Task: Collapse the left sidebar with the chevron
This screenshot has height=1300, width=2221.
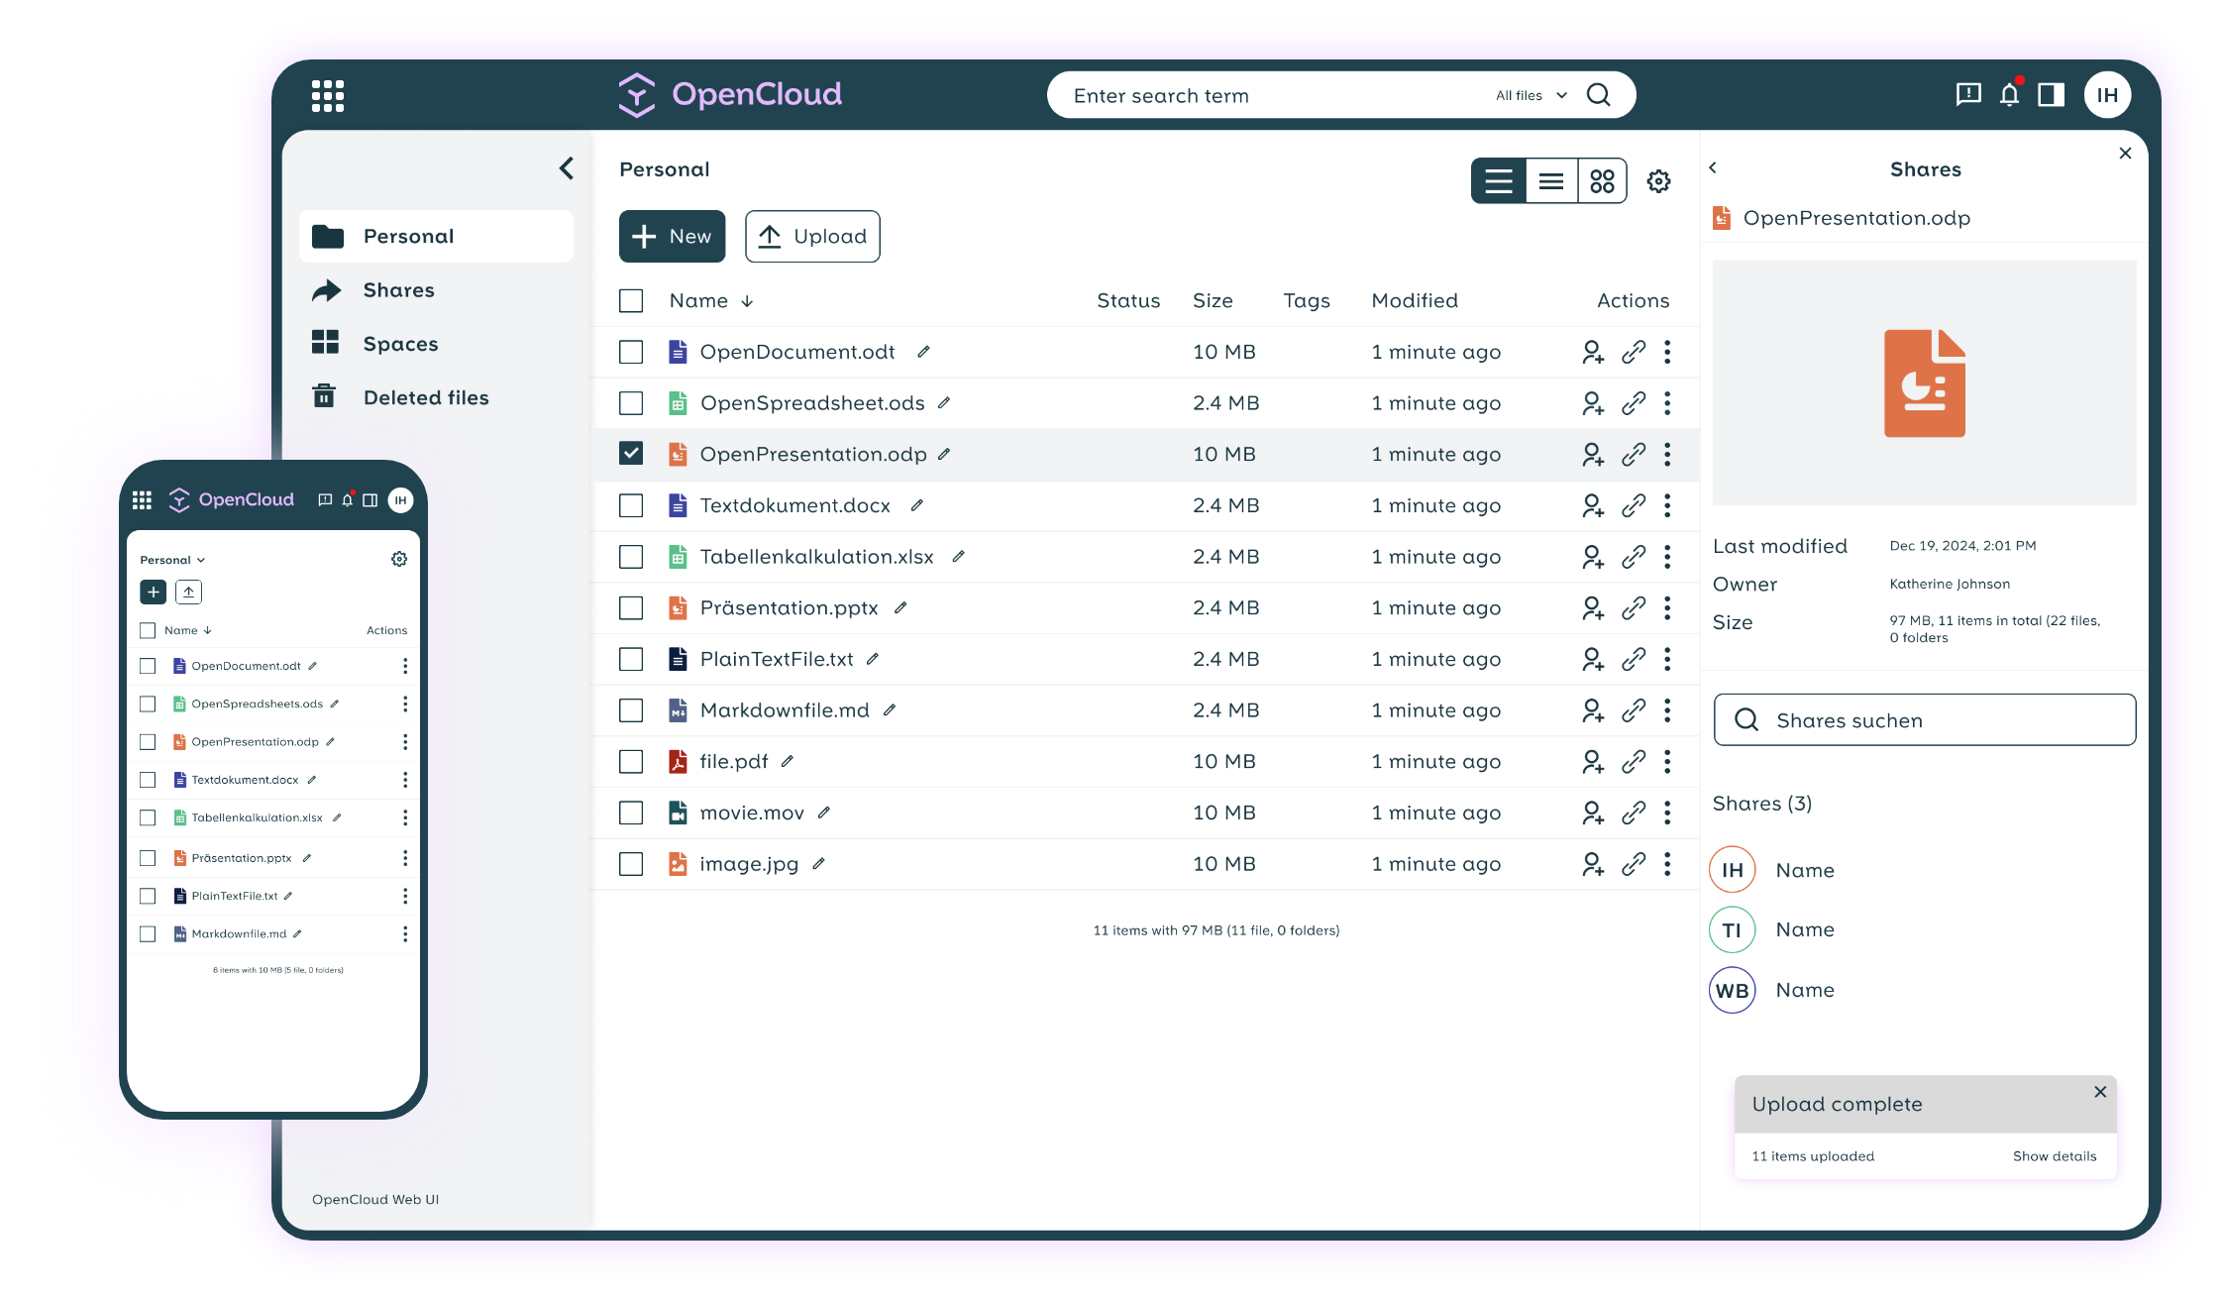Action: [x=567, y=168]
